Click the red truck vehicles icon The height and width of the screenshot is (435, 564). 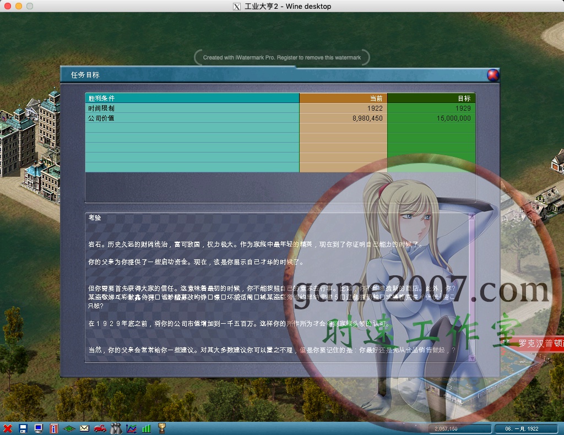(100, 428)
